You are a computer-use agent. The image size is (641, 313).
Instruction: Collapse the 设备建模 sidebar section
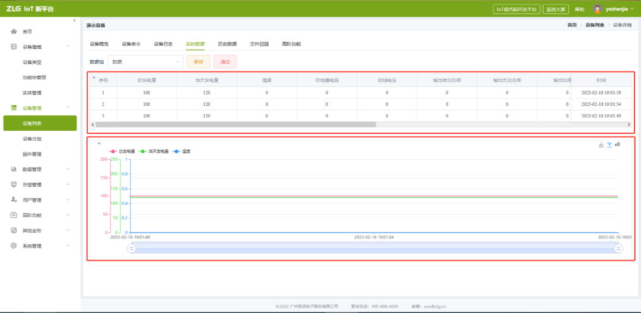pyautogui.click(x=68, y=47)
